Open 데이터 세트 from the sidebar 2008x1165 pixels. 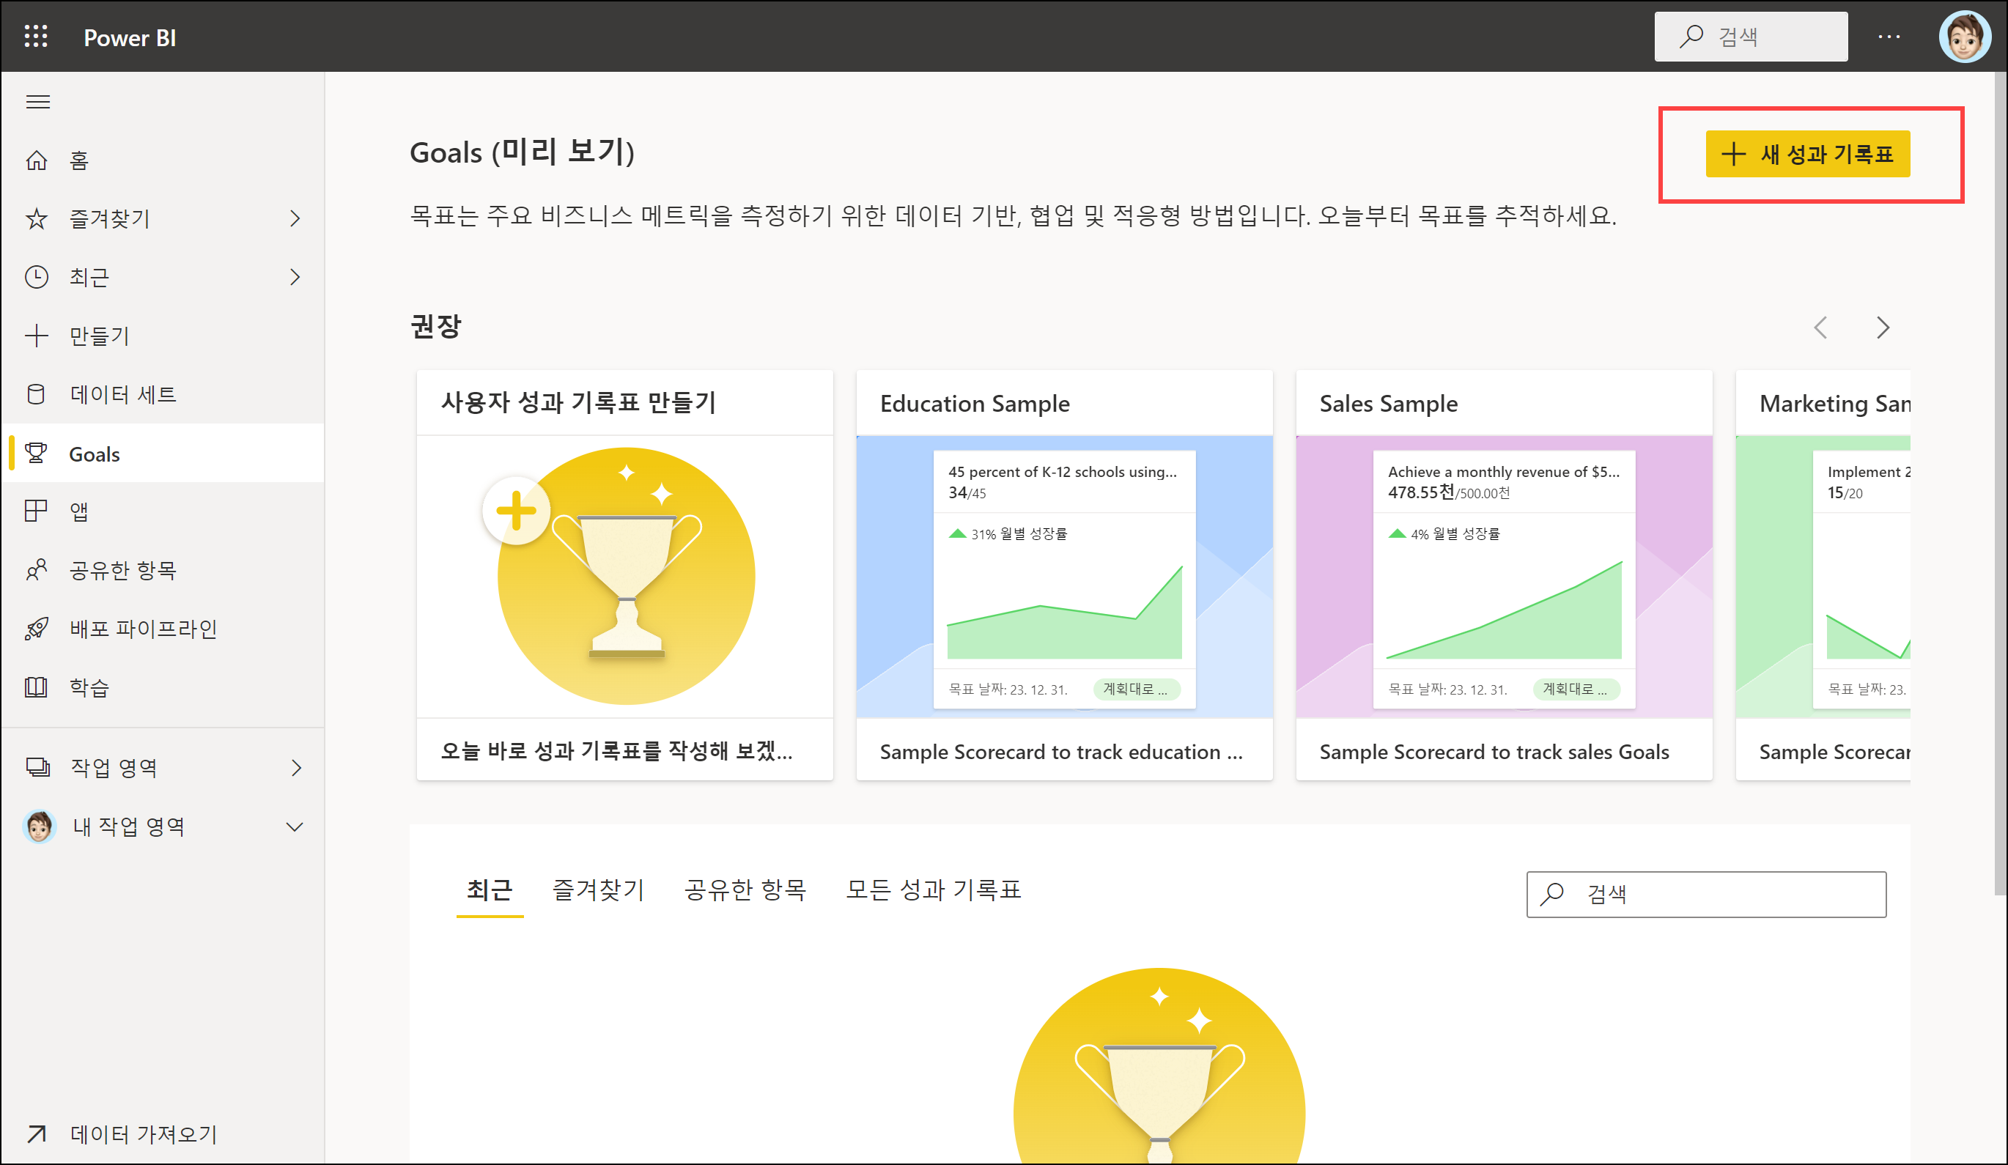tap(122, 394)
